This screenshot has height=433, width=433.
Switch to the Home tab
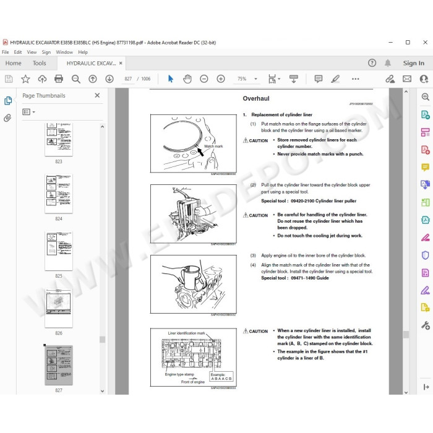(13, 63)
